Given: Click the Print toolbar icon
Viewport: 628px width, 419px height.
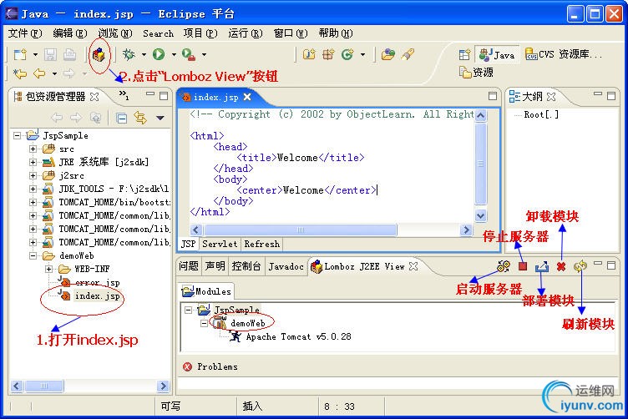Looking at the screenshot, I should point(69,54).
